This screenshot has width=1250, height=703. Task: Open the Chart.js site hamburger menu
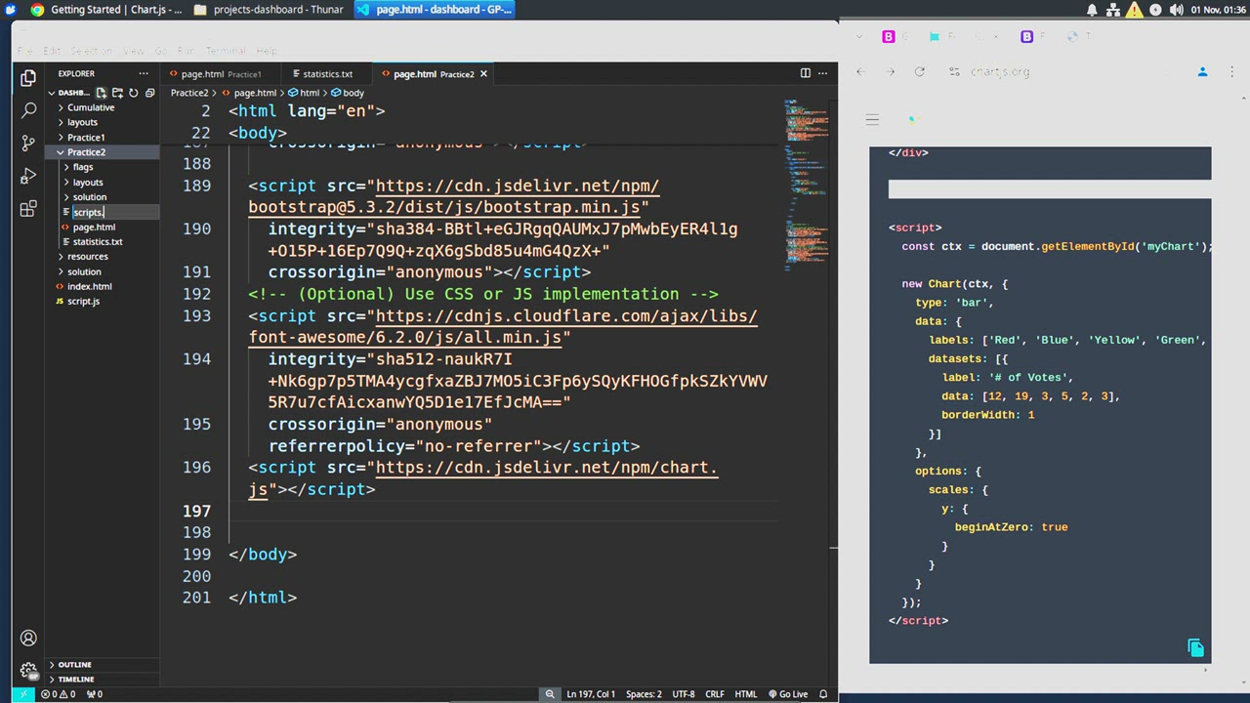(872, 120)
